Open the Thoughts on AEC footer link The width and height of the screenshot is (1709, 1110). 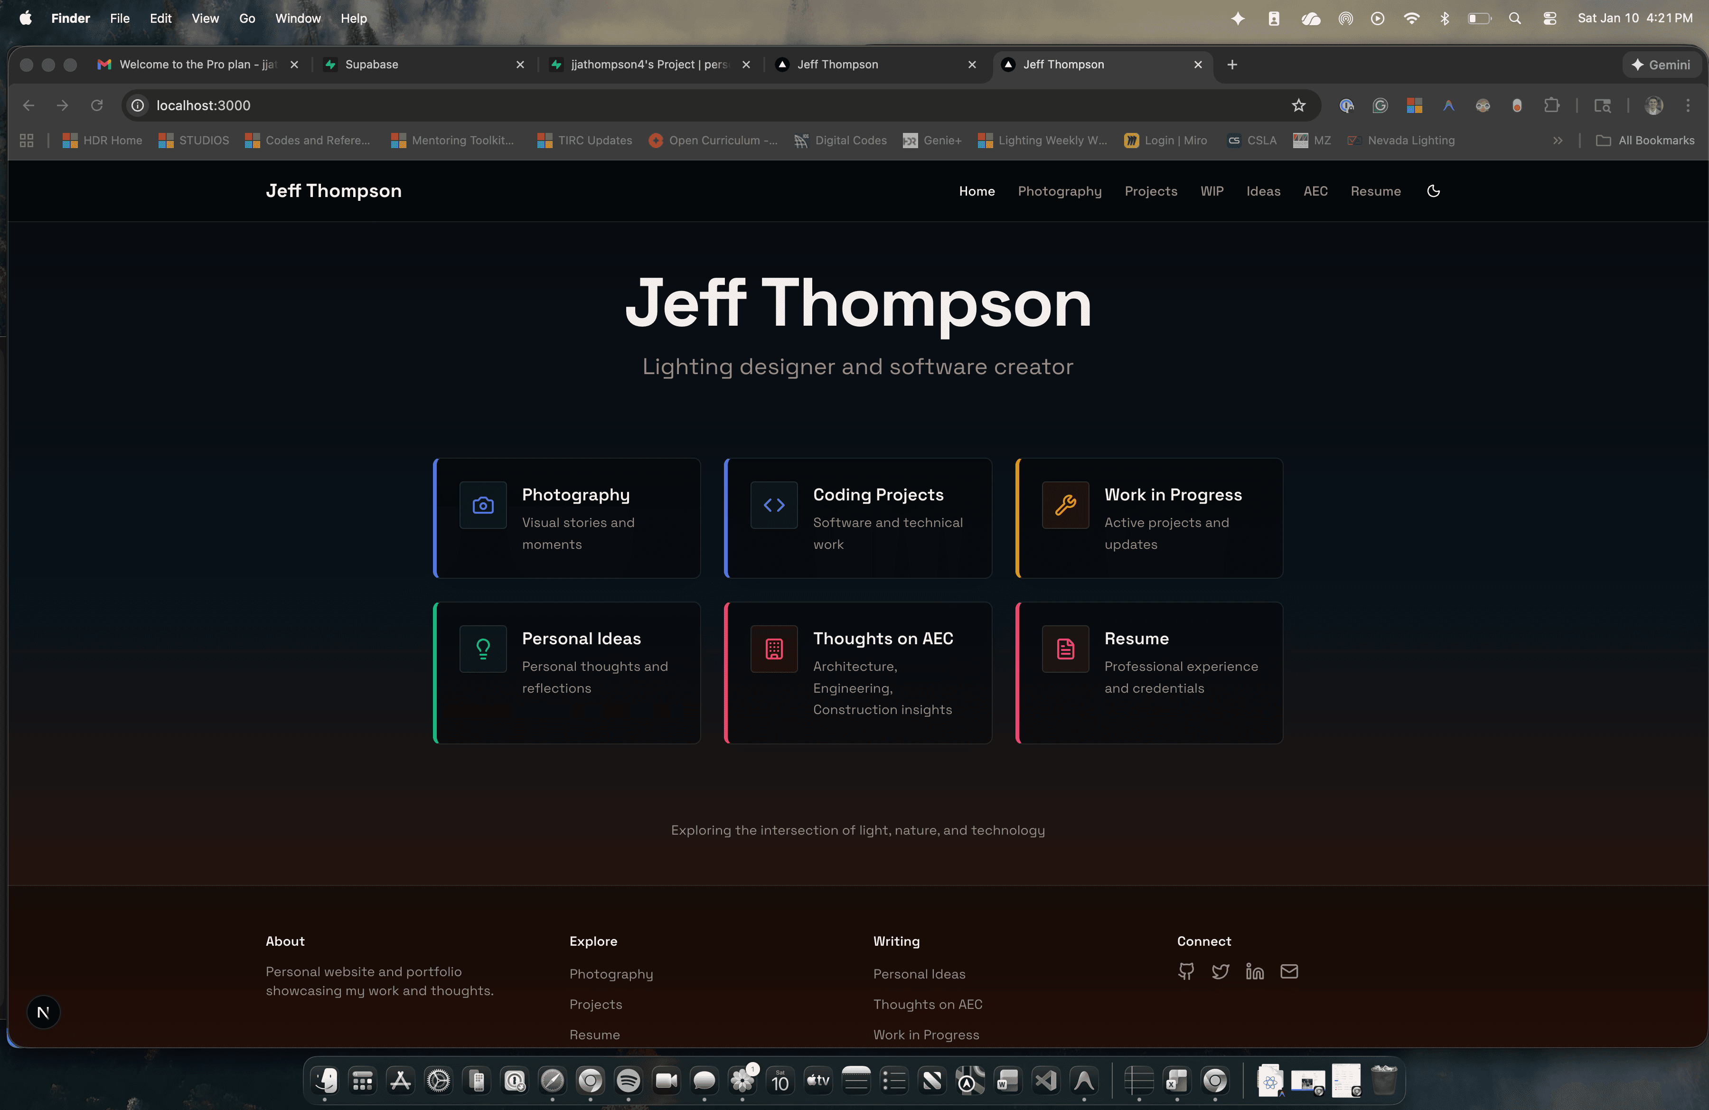(927, 1005)
